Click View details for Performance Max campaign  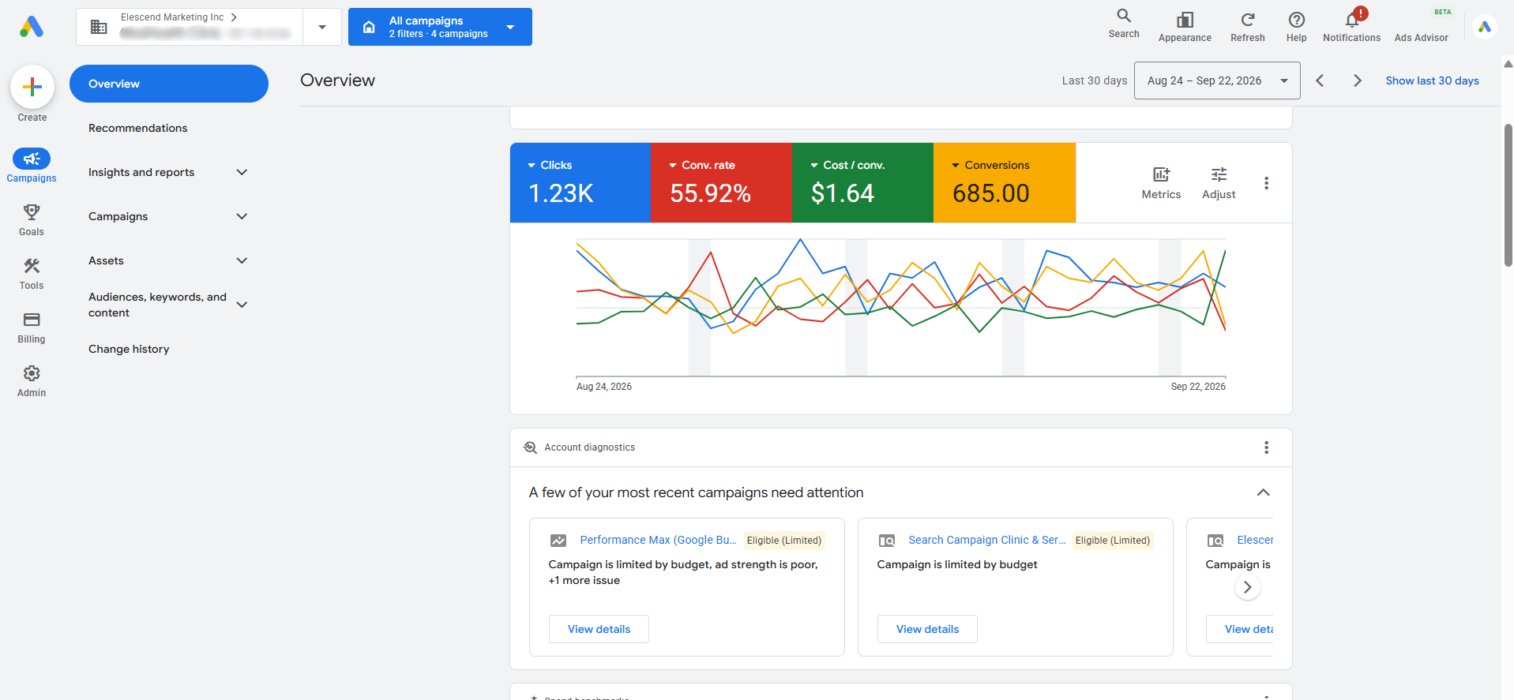599,629
